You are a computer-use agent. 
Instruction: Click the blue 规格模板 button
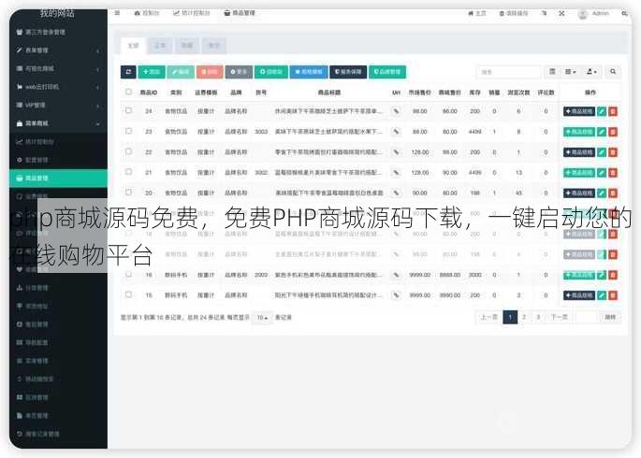(x=309, y=72)
